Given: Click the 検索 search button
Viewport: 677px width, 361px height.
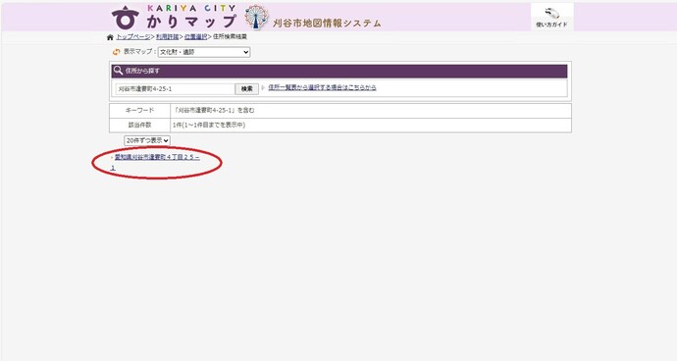Looking at the screenshot, I should pos(246,89).
